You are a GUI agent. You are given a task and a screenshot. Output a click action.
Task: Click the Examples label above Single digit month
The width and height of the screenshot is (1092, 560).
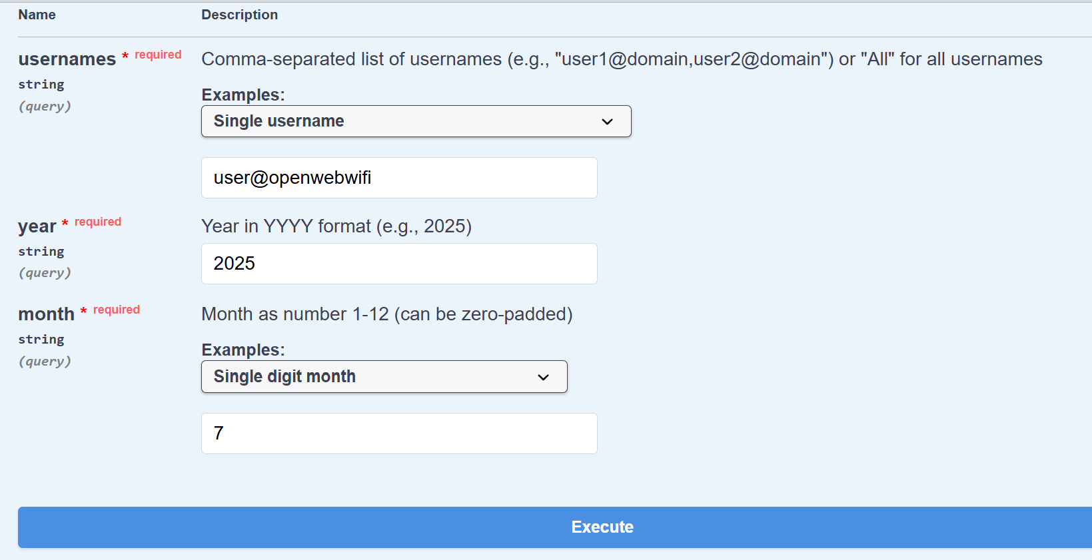click(243, 350)
